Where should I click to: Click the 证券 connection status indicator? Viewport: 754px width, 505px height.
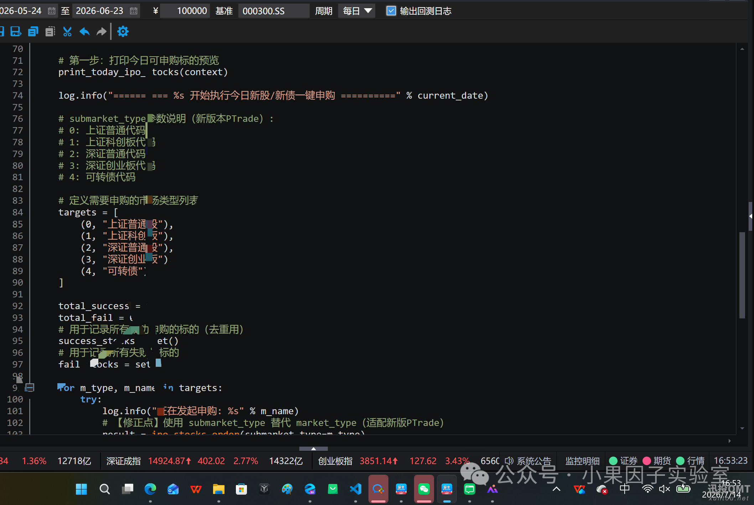tap(623, 461)
